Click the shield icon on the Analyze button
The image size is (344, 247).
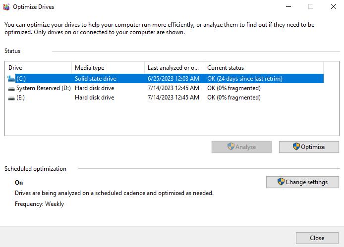tap(230, 147)
